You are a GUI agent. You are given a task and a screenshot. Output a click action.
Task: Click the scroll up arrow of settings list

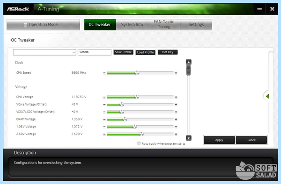click(x=189, y=62)
